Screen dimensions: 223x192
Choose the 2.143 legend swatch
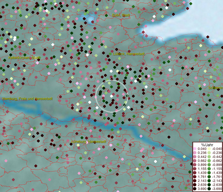(x=195, y=181)
